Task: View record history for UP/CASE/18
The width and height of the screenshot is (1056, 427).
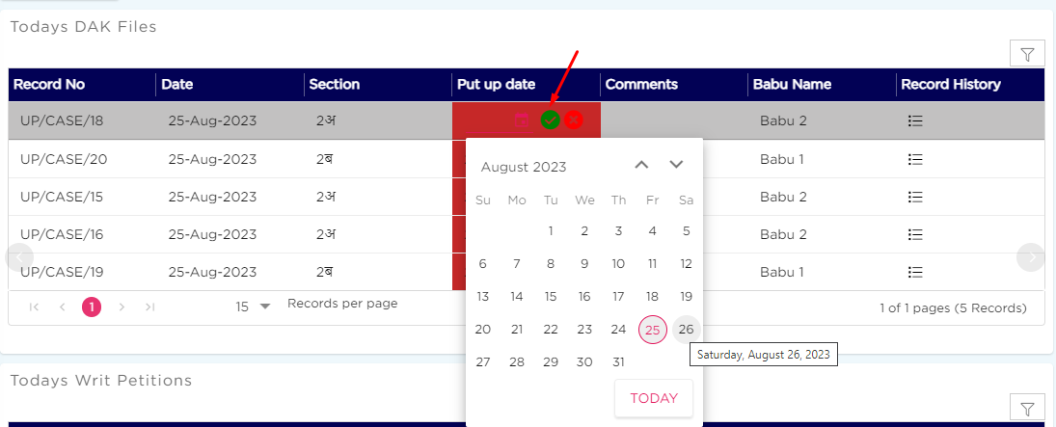Action: (914, 121)
